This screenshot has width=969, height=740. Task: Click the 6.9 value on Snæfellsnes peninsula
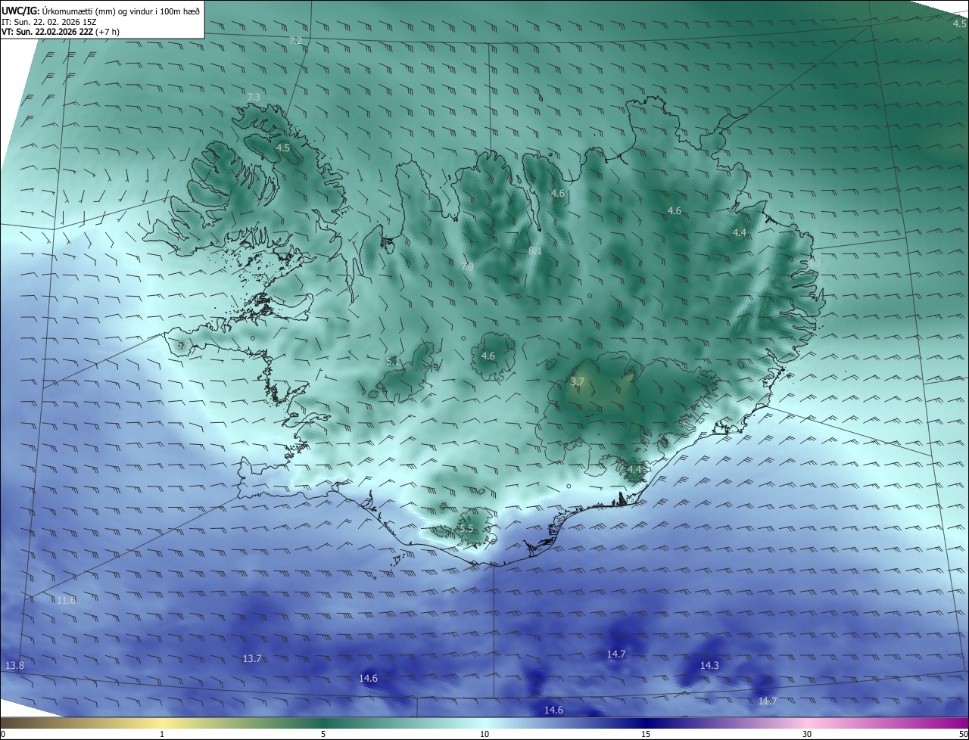point(182,345)
